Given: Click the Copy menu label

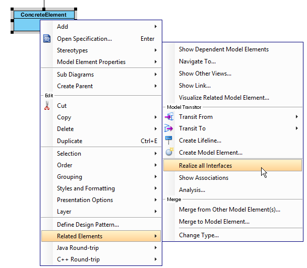Looking at the screenshot, I should click(x=64, y=117).
